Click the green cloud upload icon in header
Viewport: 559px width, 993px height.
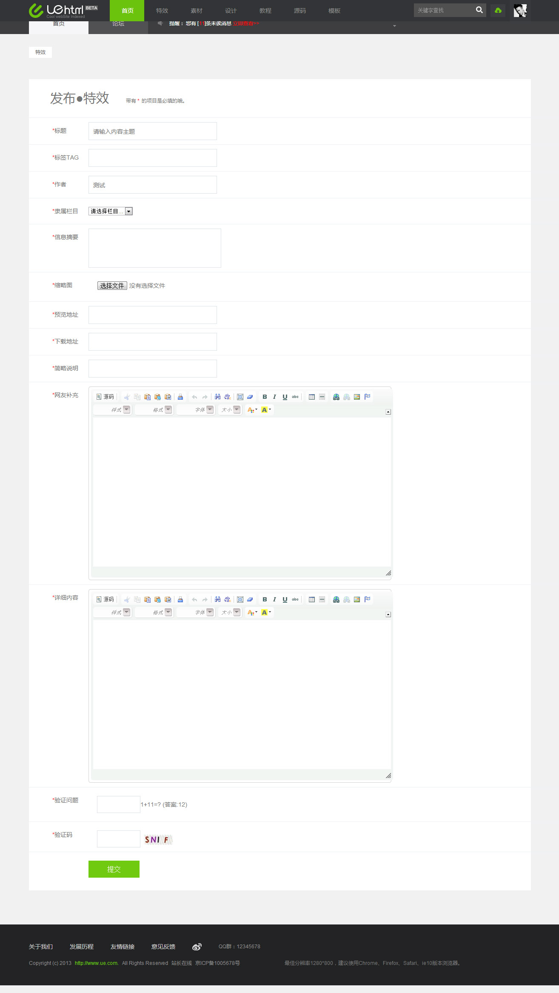(x=498, y=10)
